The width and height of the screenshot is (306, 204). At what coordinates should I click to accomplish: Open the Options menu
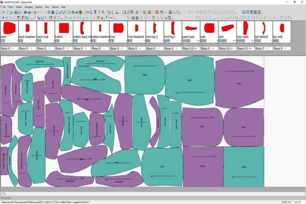[55, 7]
